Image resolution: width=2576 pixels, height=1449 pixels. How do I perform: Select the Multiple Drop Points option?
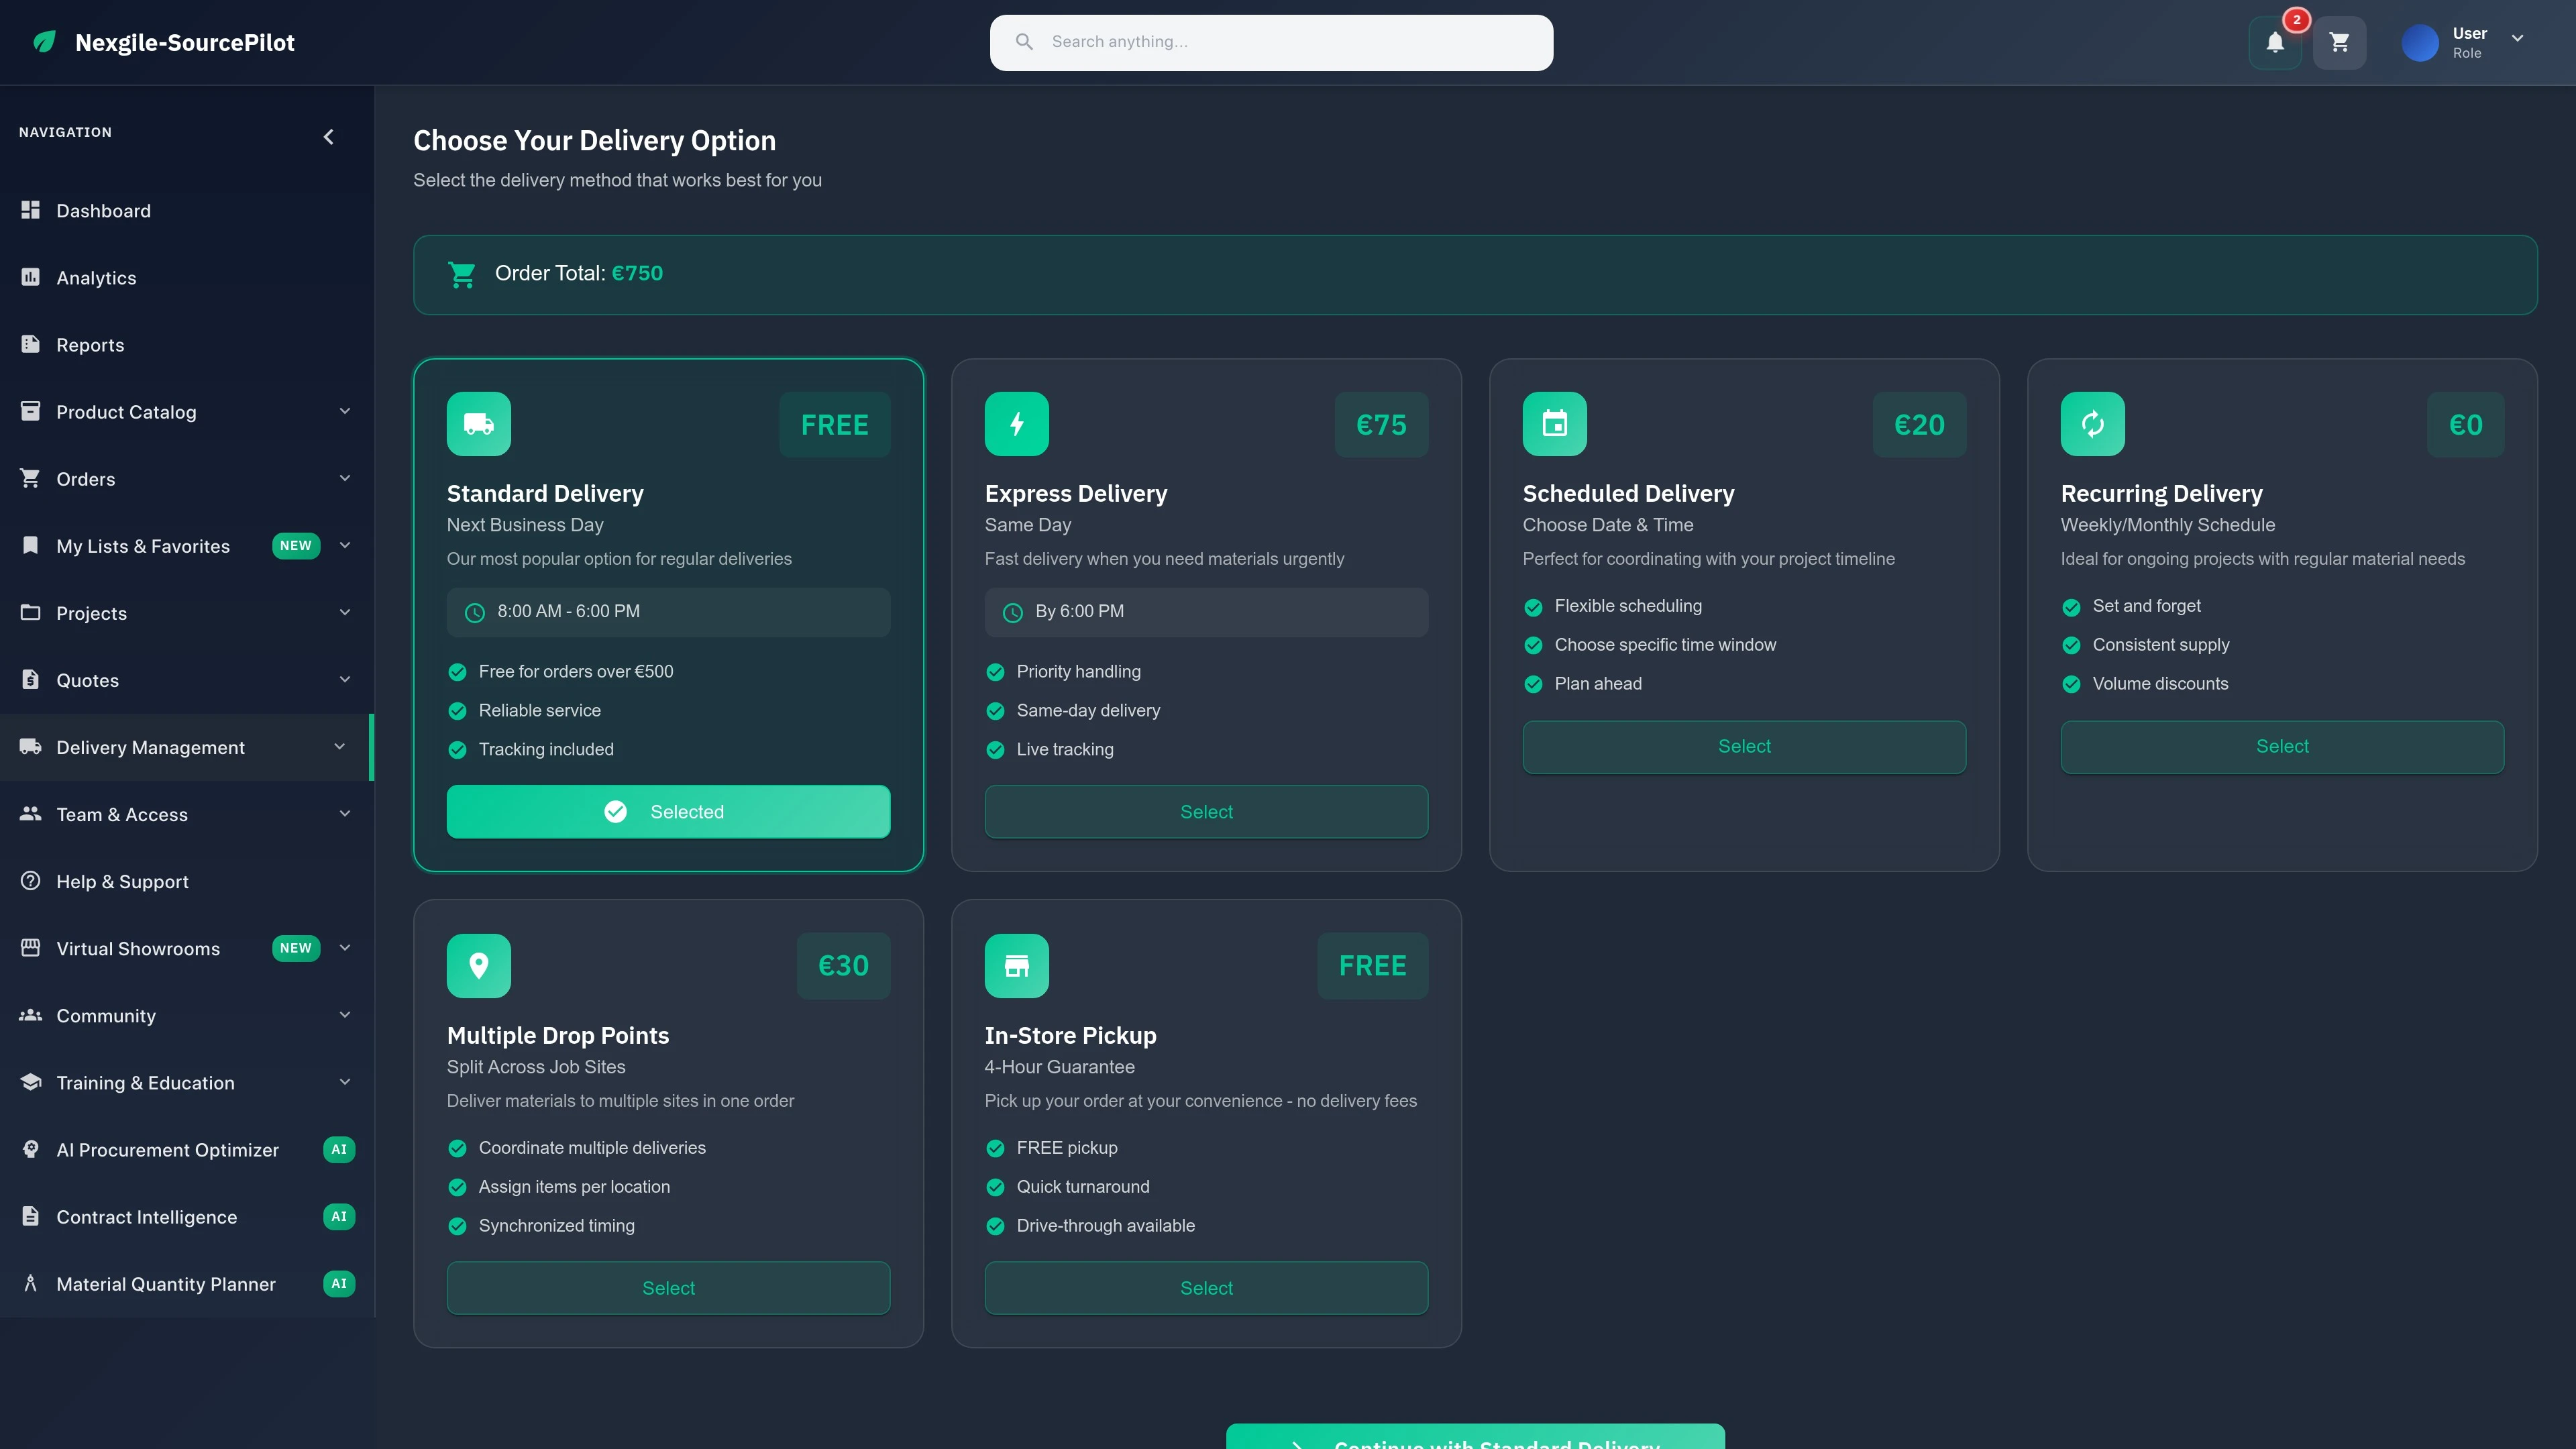tap(667, 1287)
